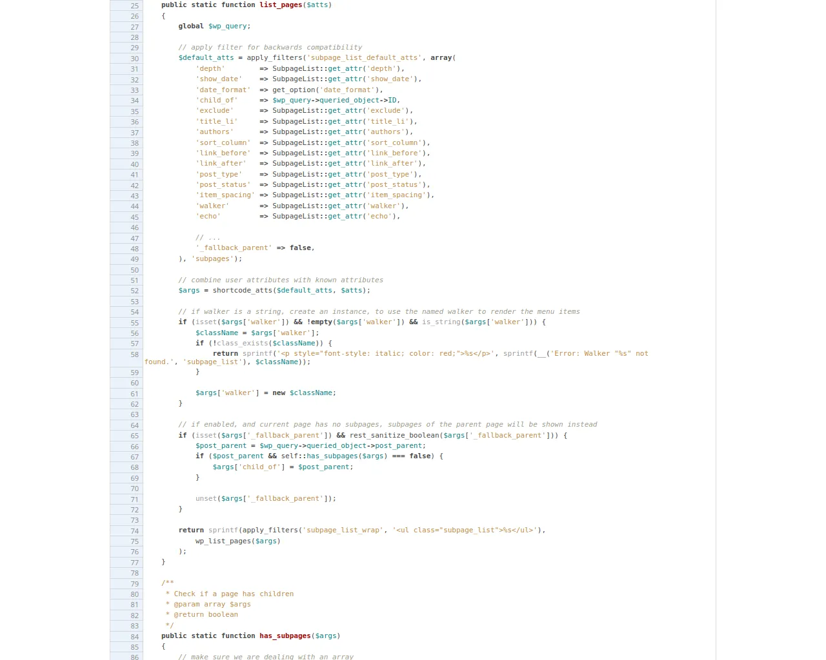Viewport: 826px width, 660px height.
Task: Click line number 52 in the gutter
Action: (x=134, y=291)
